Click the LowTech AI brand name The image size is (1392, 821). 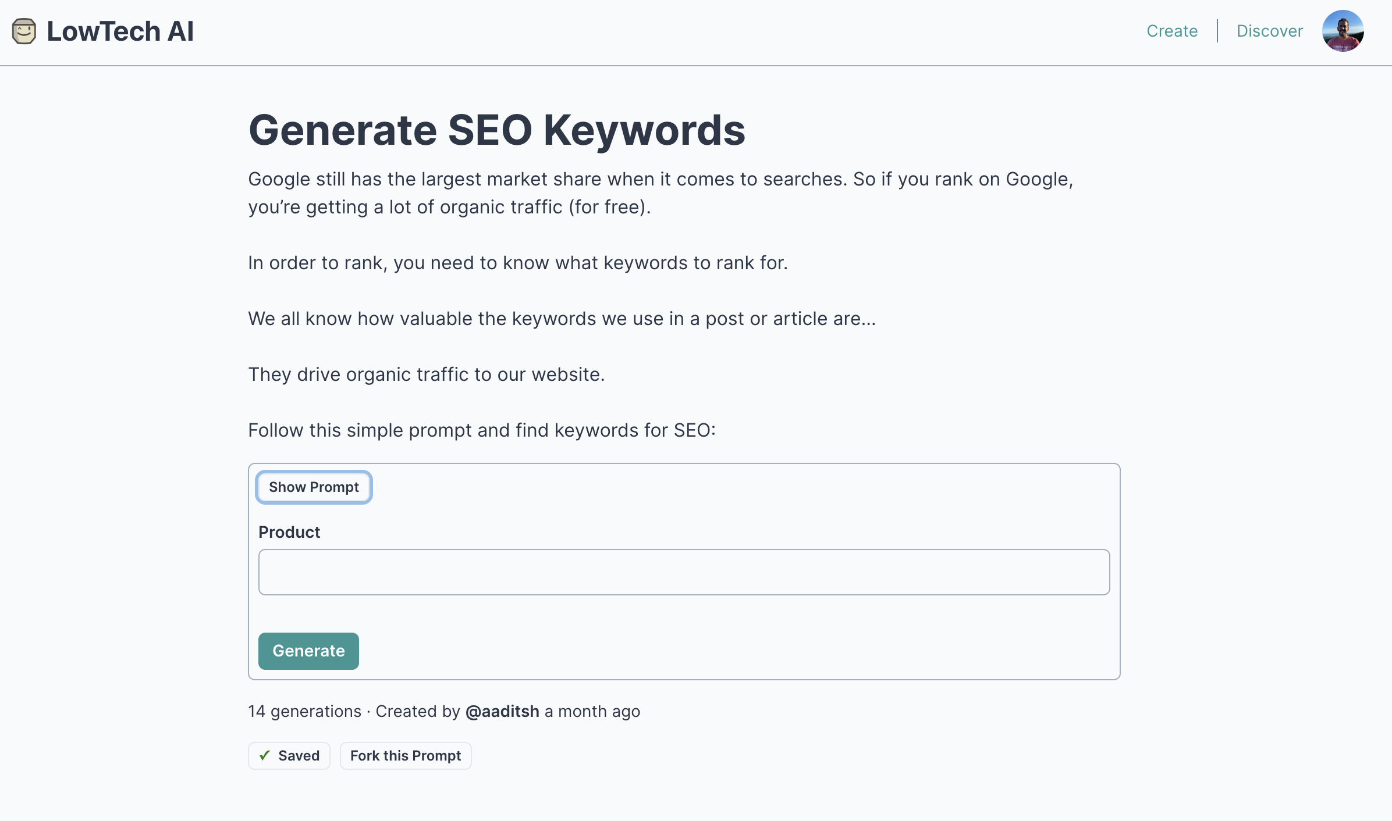click(x=120, y=31)
